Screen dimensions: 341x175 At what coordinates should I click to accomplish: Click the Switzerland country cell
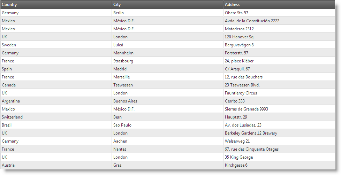point(12,117)
